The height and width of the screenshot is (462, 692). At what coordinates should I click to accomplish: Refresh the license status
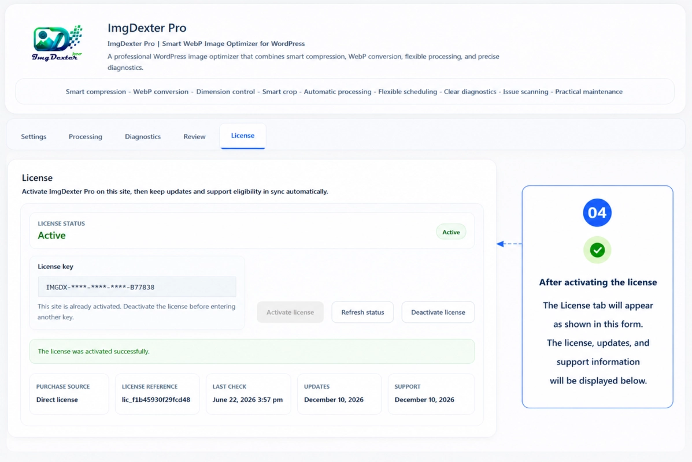(x=363, y=312)
